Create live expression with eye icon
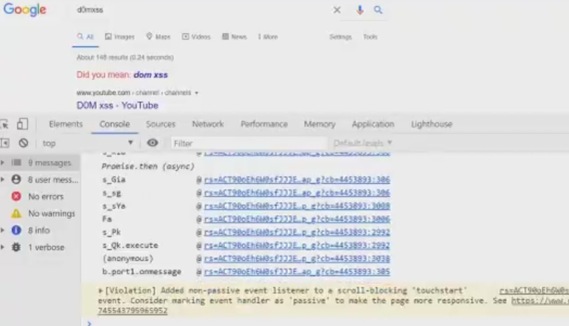Viewport: 569px width, 326px height. [152, 143]
